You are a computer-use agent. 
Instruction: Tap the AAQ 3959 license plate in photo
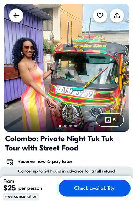pos(75,92)
